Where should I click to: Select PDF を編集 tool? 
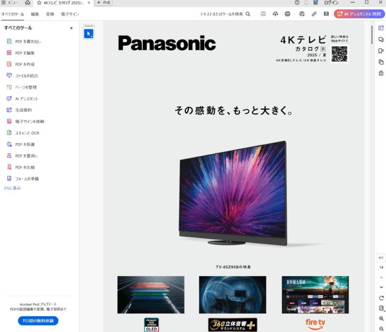click(21, 53)
